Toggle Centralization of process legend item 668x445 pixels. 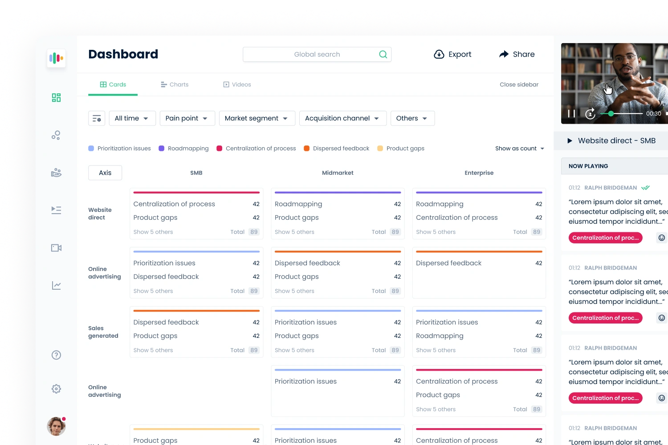point(256,149)
